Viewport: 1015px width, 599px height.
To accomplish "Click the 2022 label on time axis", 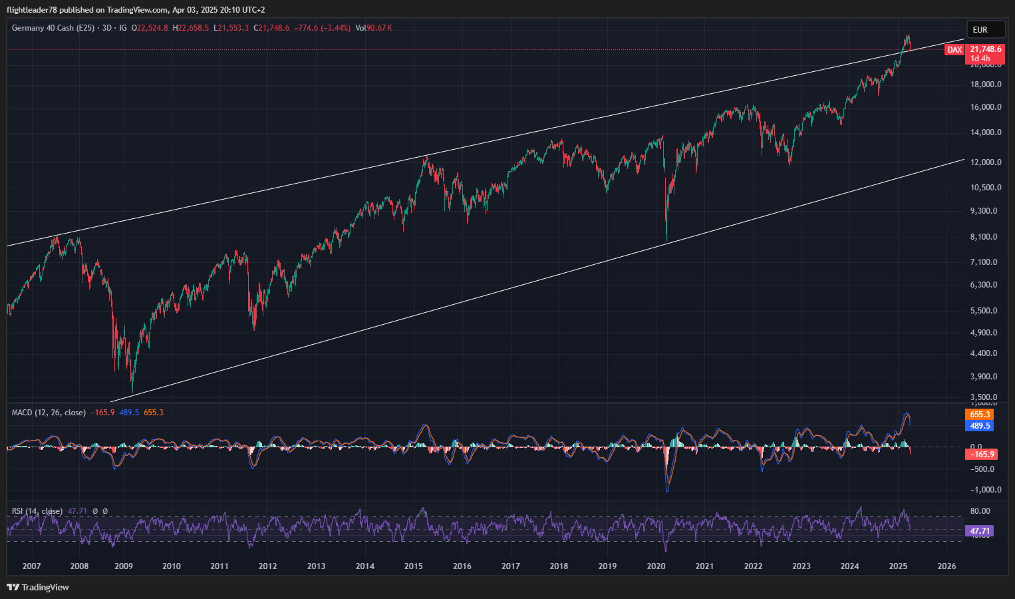I will tap(753, 566).
